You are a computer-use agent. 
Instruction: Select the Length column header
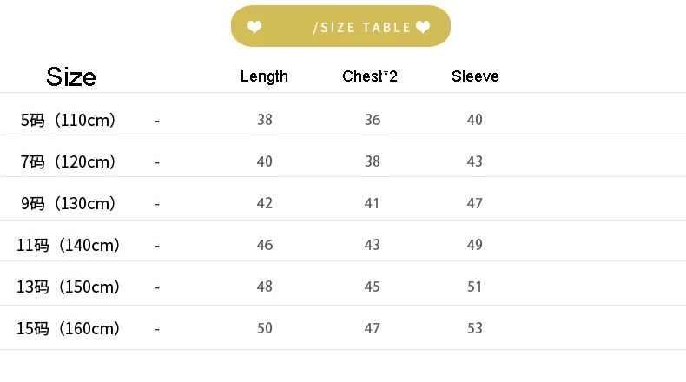[264, 76]
